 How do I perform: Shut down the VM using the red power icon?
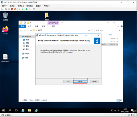click(12, 9)
